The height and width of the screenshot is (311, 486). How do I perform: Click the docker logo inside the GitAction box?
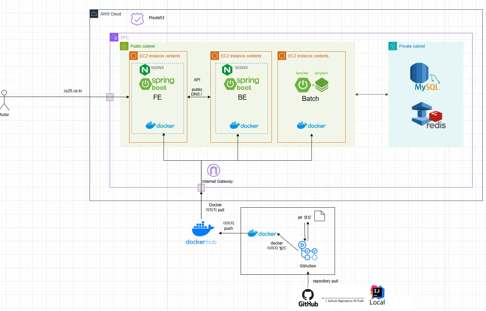pyautogui.click(x=262, y=234)
